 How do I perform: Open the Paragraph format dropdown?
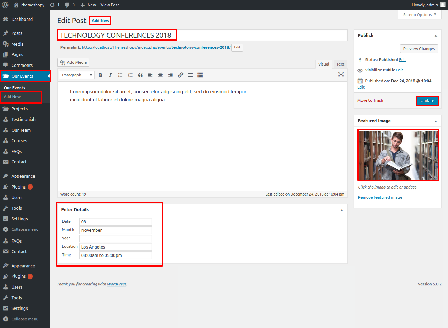77,75
